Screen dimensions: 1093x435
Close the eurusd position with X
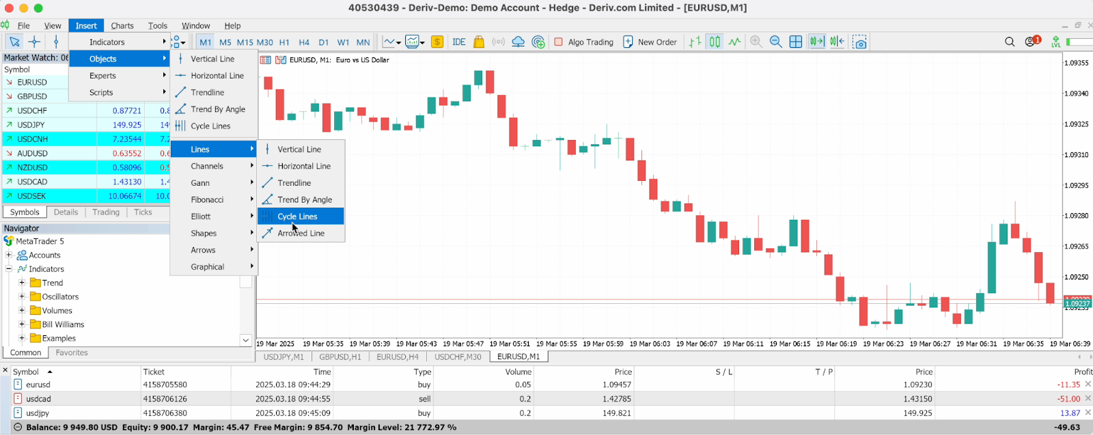pos(1088,384)
